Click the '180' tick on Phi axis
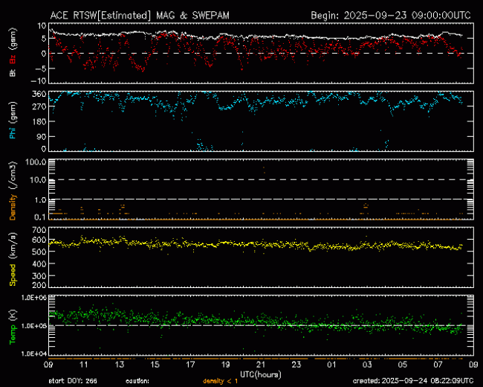This screenshot has width=483, height=387. (x=39, y=121)
